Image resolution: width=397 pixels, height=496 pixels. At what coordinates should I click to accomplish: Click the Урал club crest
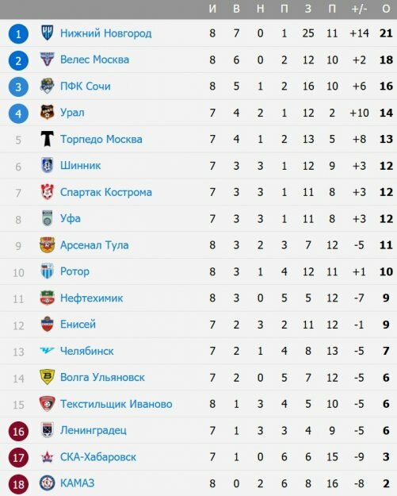pos(47,113)
